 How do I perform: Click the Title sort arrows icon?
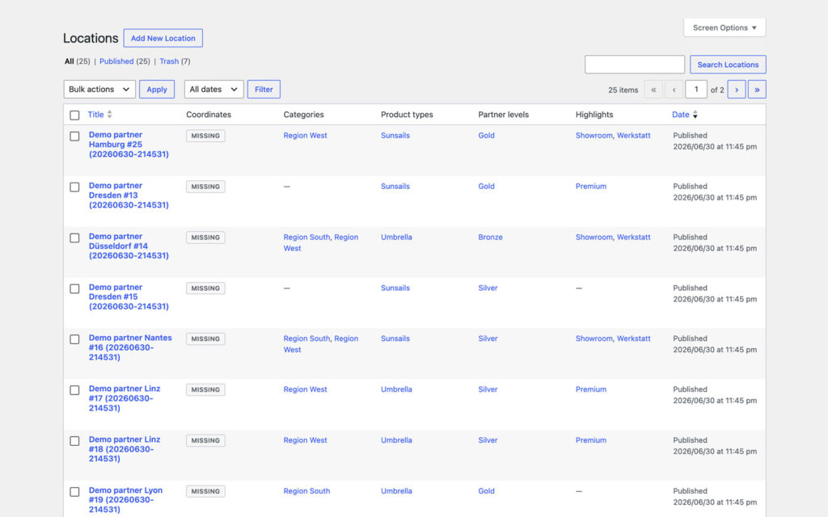coord(109,115)
